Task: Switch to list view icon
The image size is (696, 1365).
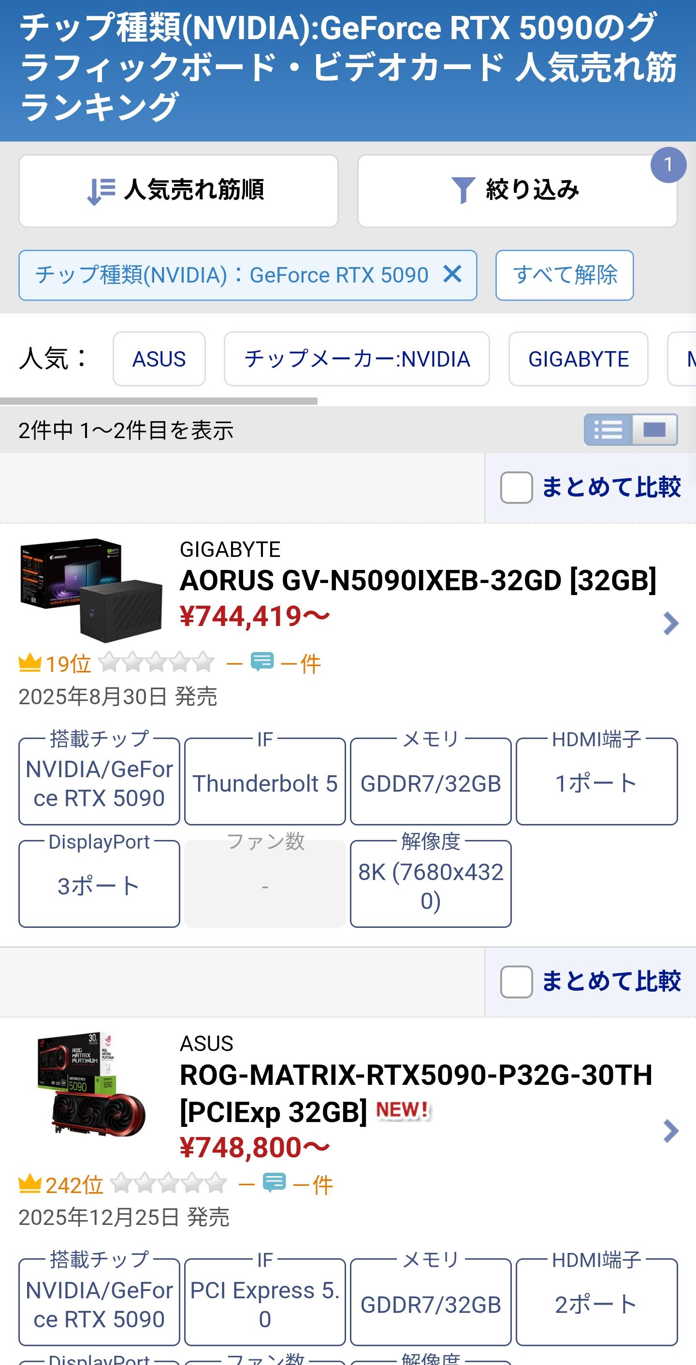Action: [x=608, y=430]
